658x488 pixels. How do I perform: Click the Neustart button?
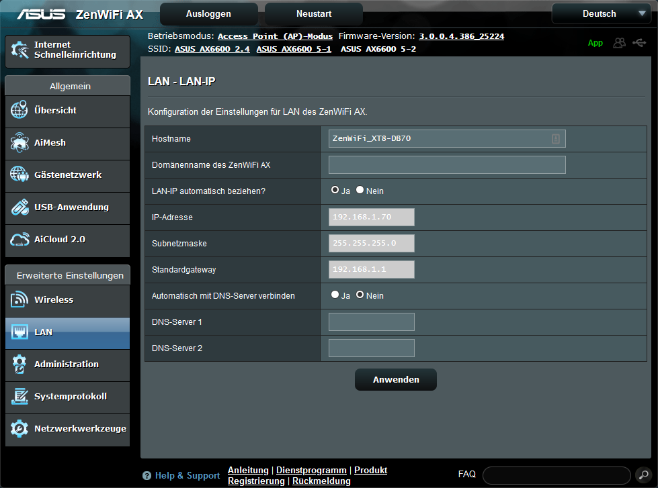pyautogui.click(x=314, y=14)
